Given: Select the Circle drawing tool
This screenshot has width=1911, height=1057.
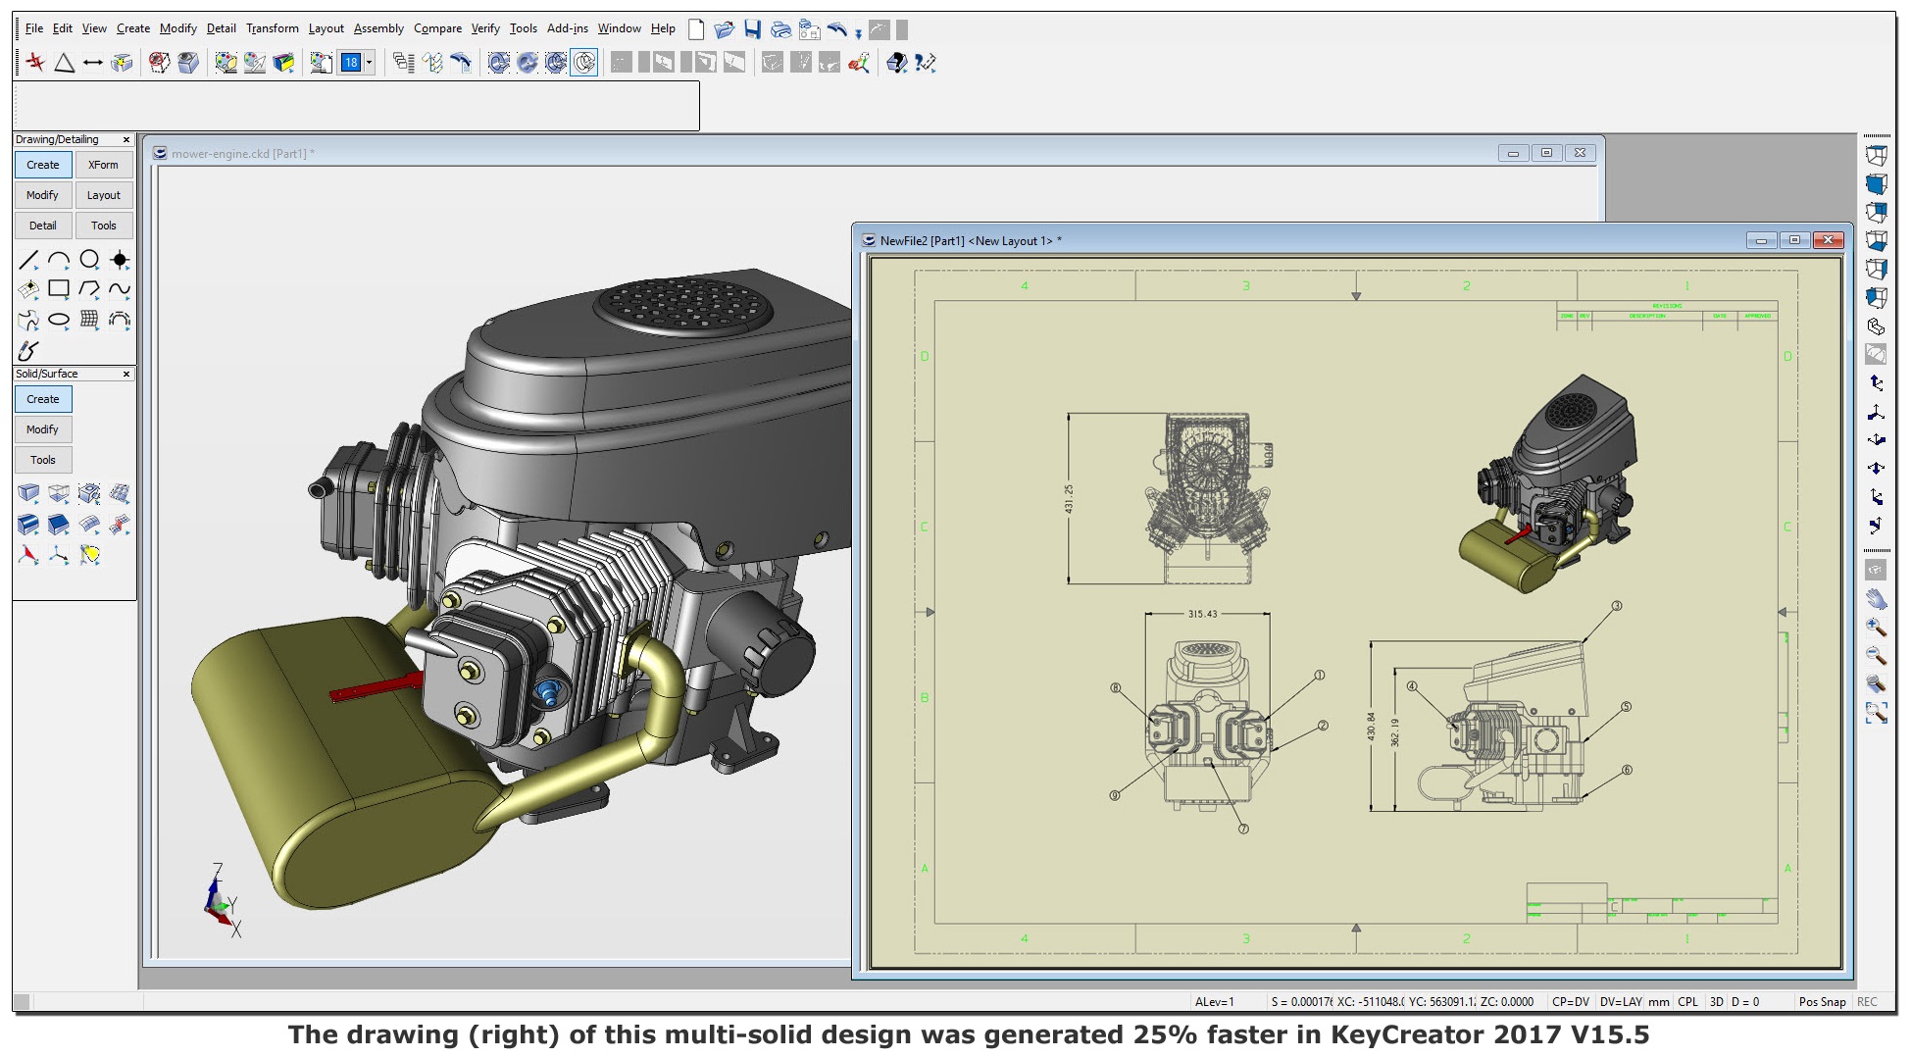Looking at the screenshot, I should pos(89,260).
